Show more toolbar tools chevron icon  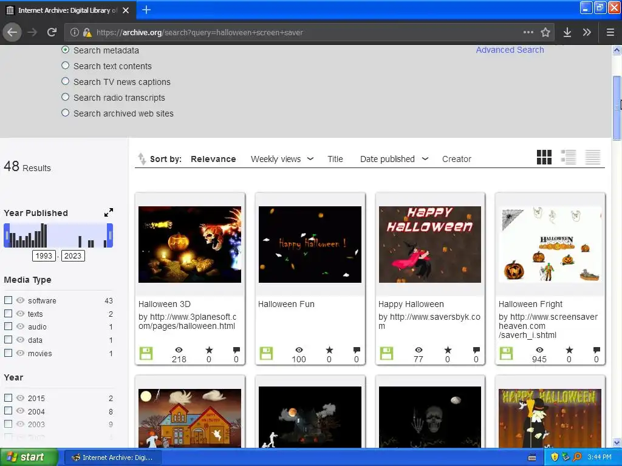pos(587,32)
